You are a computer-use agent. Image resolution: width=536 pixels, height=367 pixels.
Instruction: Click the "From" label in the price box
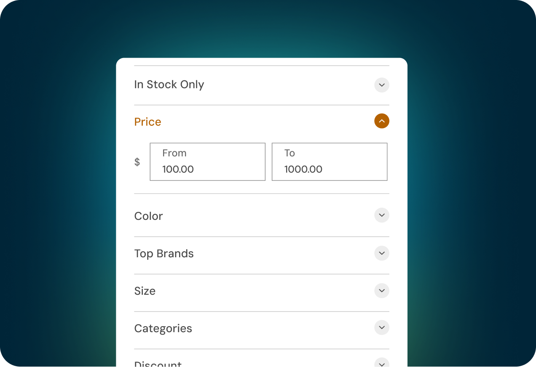point(174,153)
